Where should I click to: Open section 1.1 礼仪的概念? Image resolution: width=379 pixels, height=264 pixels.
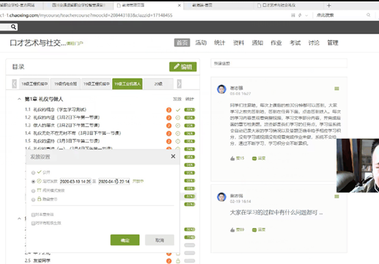(55, 109)
